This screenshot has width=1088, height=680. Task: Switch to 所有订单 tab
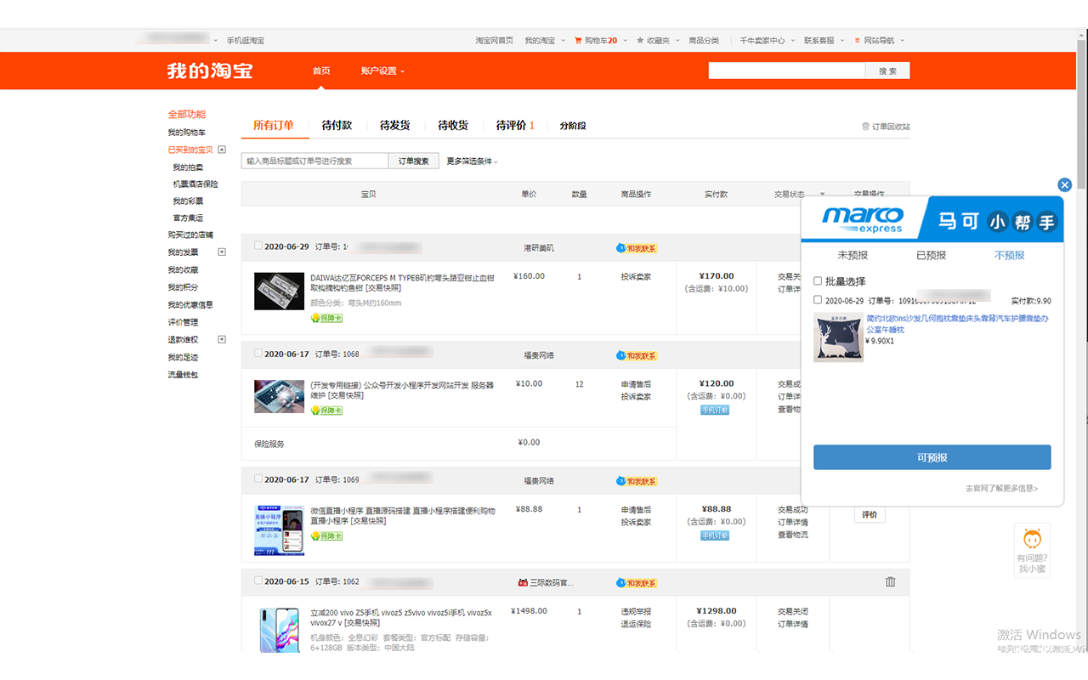[274, 125]
